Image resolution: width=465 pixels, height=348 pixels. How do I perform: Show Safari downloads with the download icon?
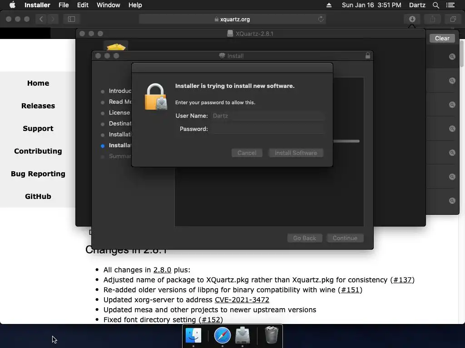pyautogui.click(x=412, y=19)
